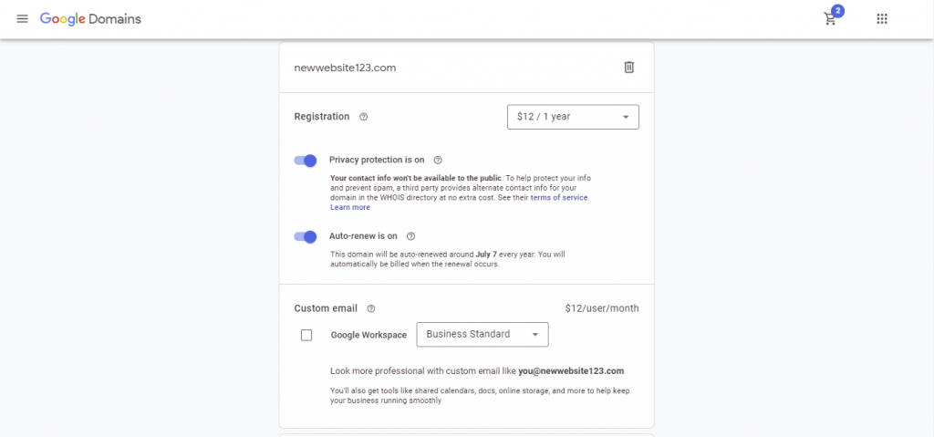Click the Google Domains logo
Viewport: 934px width, 437px height.
click(90, 18)
